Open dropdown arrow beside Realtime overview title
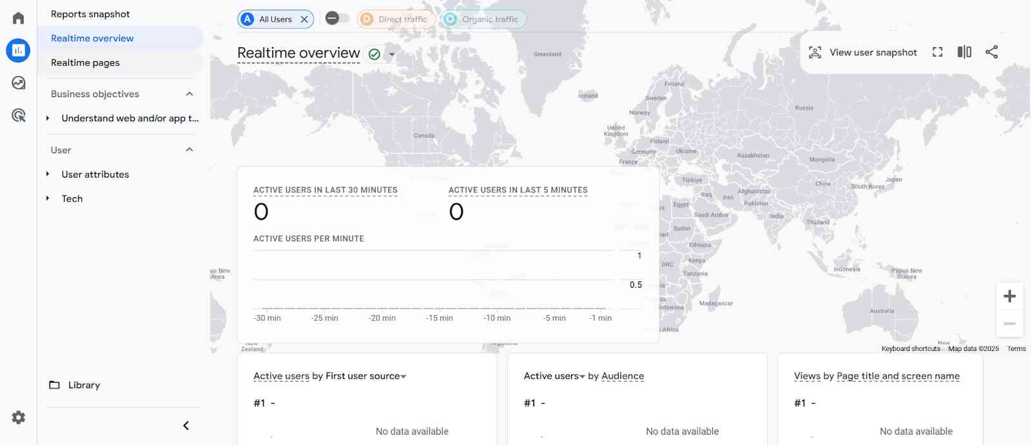Image resolution: width=1031 pixels, height=445 pixels. (x=392, y=55)
